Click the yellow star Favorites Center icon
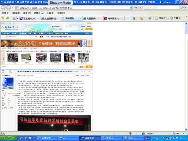188x141 pixels. point(3,18)
